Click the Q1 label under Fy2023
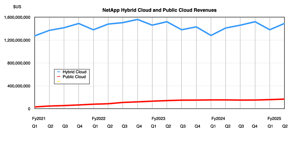Viewport: 289px width, 144px height. click(153, 126)
